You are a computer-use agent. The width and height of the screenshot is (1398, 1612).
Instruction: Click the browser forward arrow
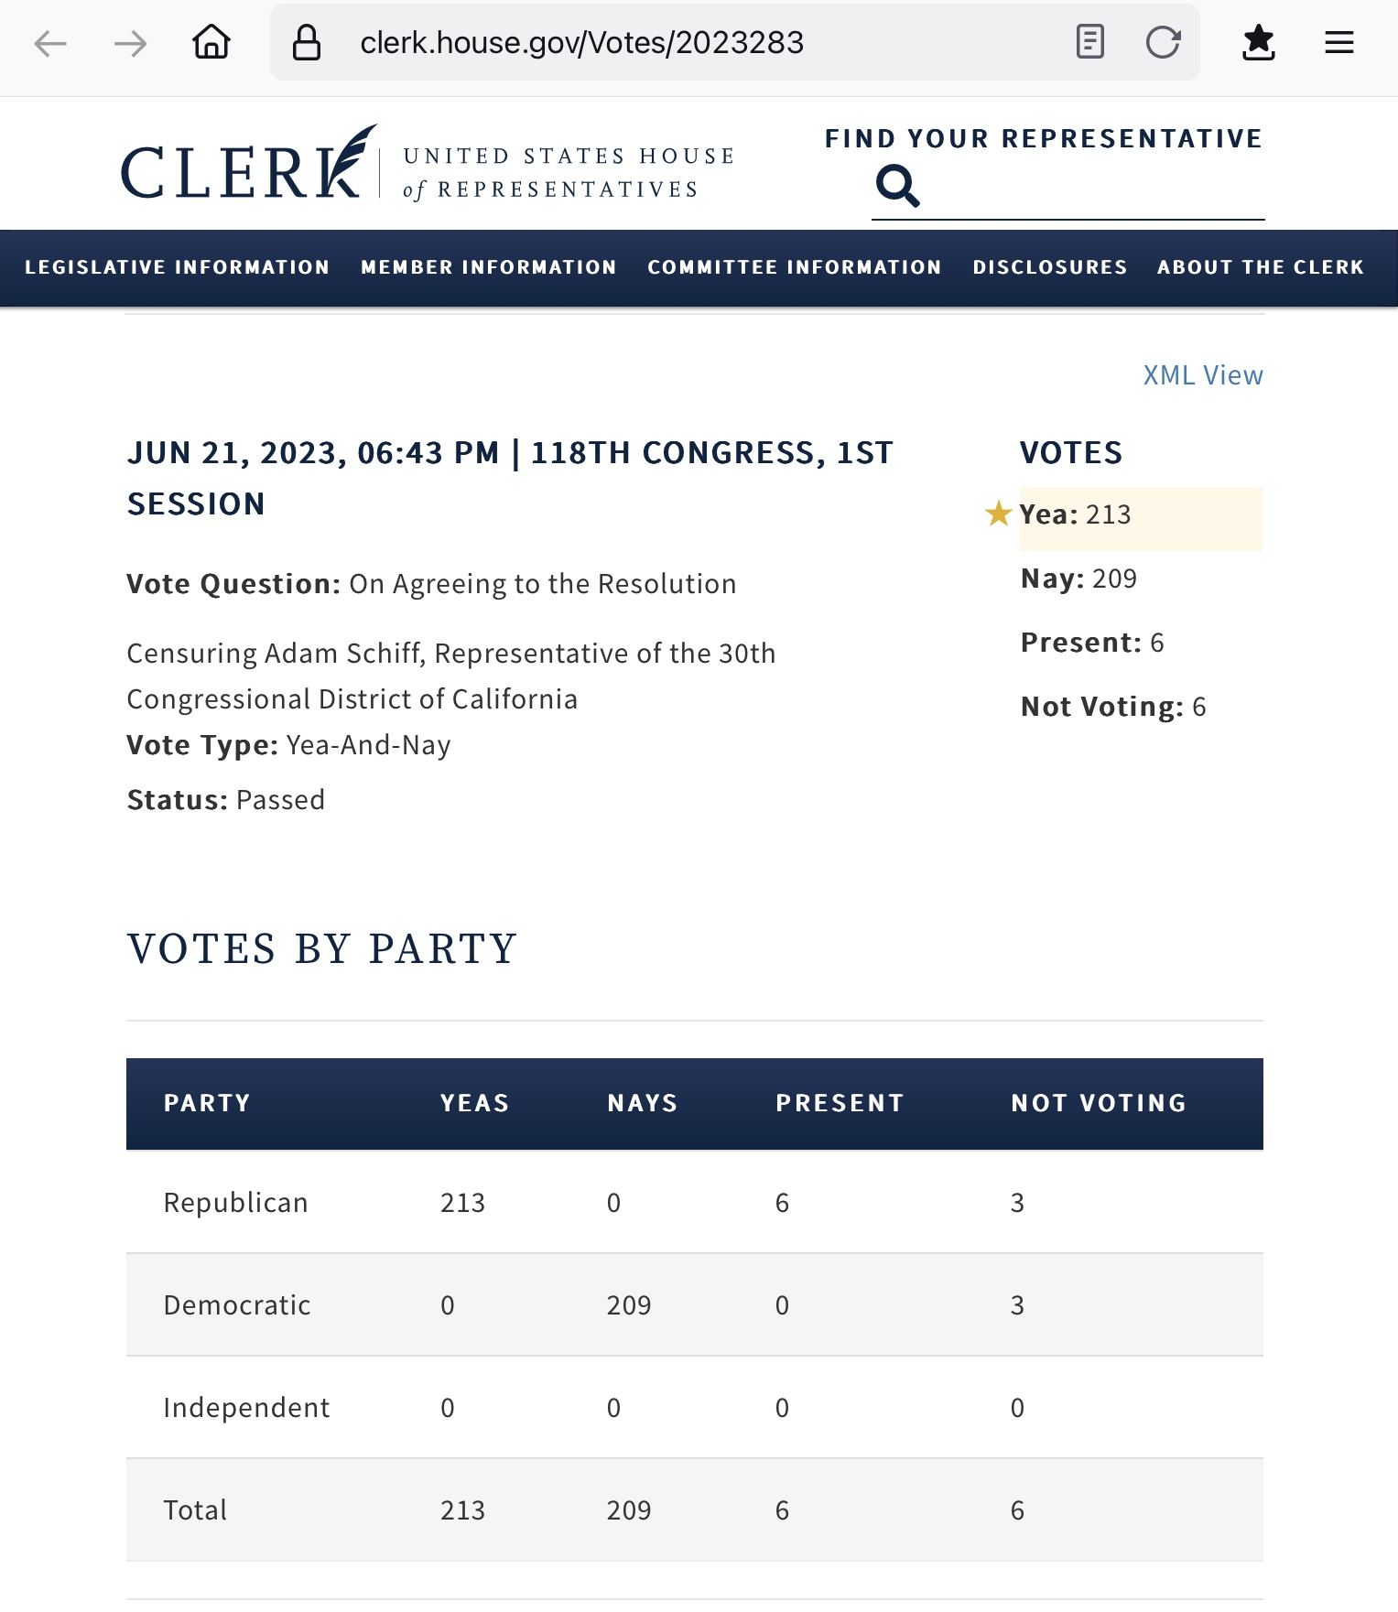[130, 43]
